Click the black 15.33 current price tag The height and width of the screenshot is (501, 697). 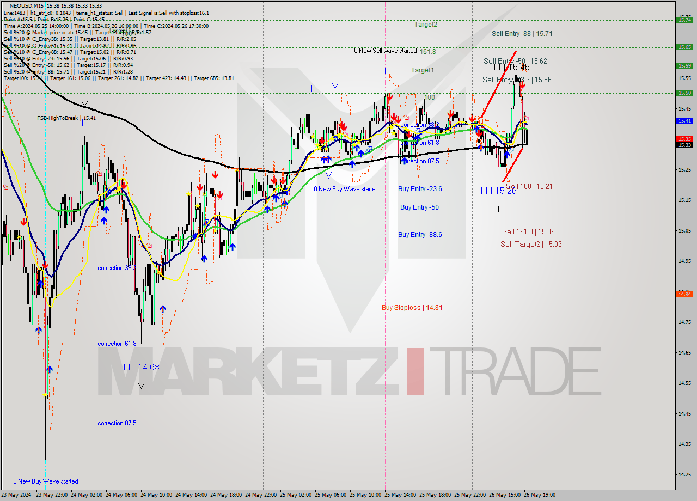point(684,145)
